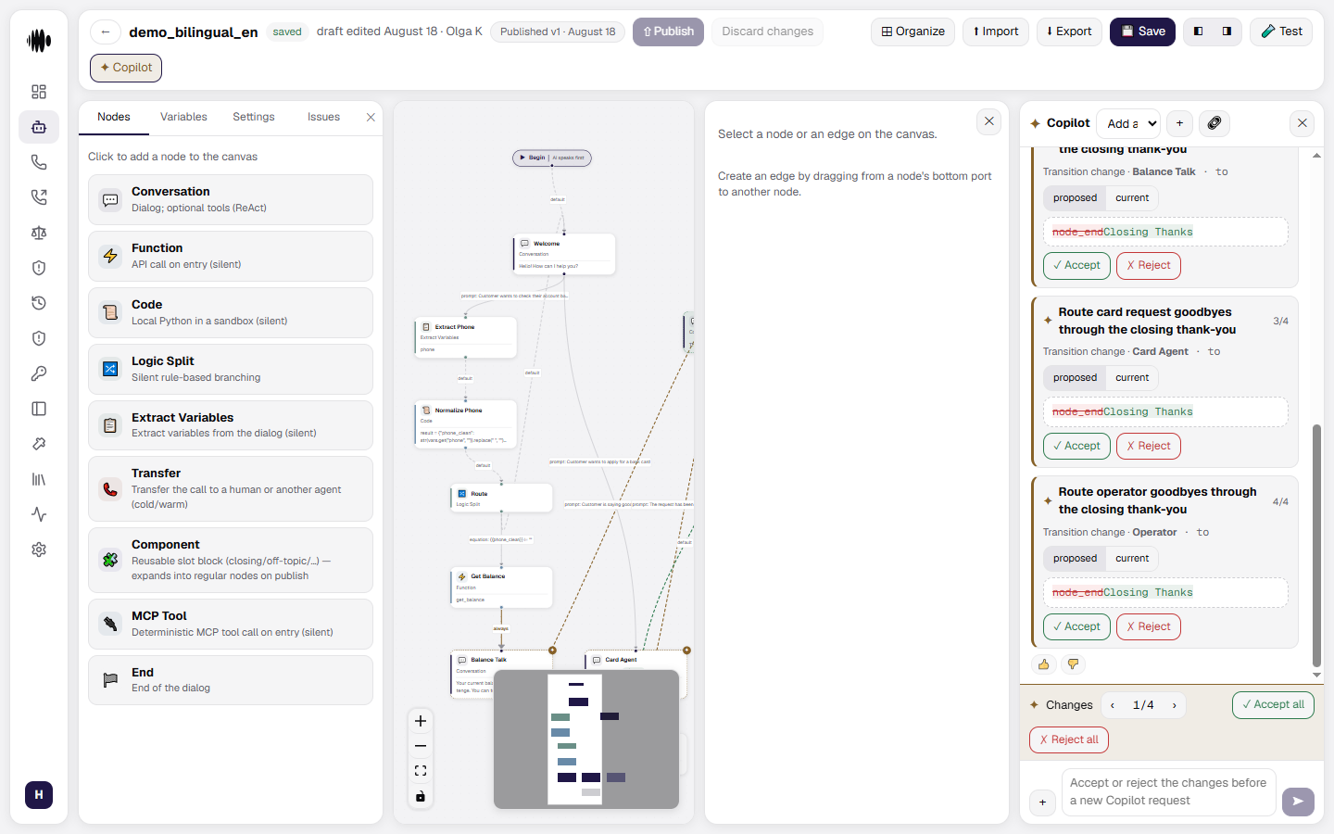Zoom out on the canvas
Image resolution: width=1334 pixels, height=834 pixels.
(421, 746)
